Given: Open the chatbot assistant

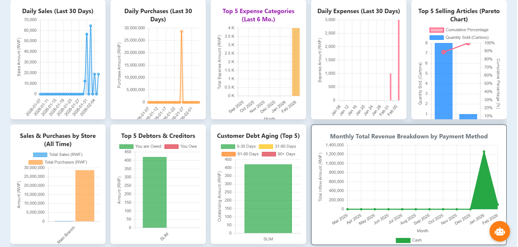Looking at the screenshot, I should coord(499,231).
